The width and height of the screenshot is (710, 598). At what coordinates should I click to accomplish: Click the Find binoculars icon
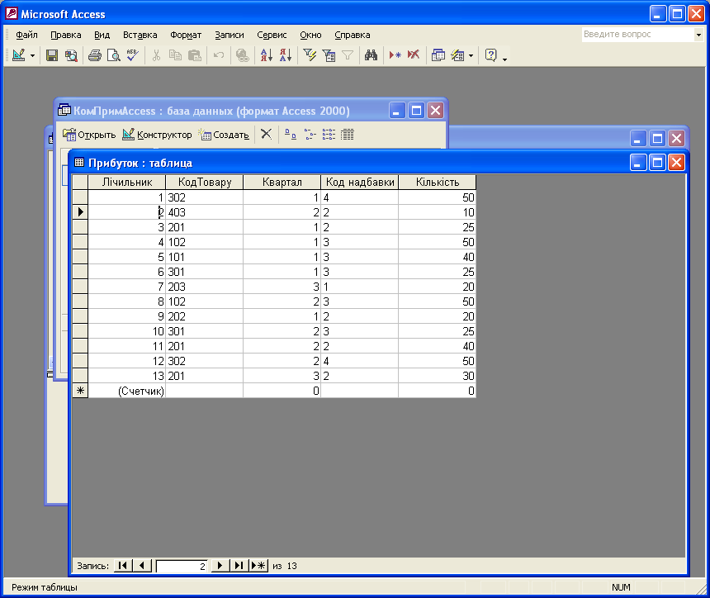(371, 55)
